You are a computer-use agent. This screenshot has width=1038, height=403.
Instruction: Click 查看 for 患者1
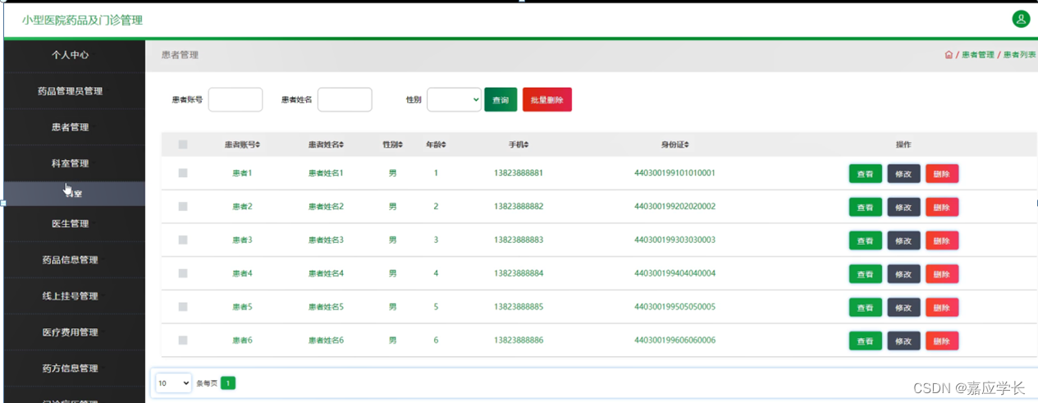tap(866, 173)
